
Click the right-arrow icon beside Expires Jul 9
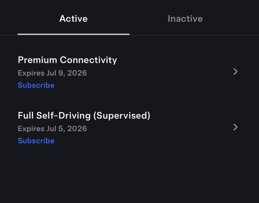point(235,71)
